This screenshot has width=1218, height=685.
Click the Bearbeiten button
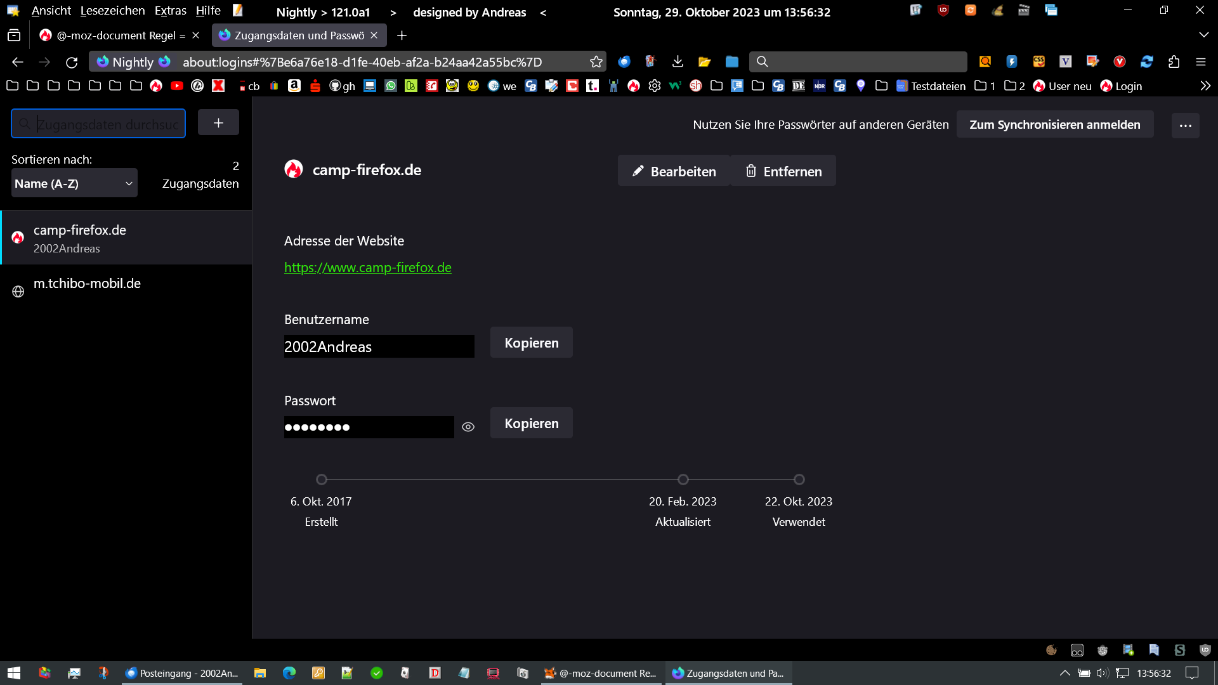coord(674,171)
